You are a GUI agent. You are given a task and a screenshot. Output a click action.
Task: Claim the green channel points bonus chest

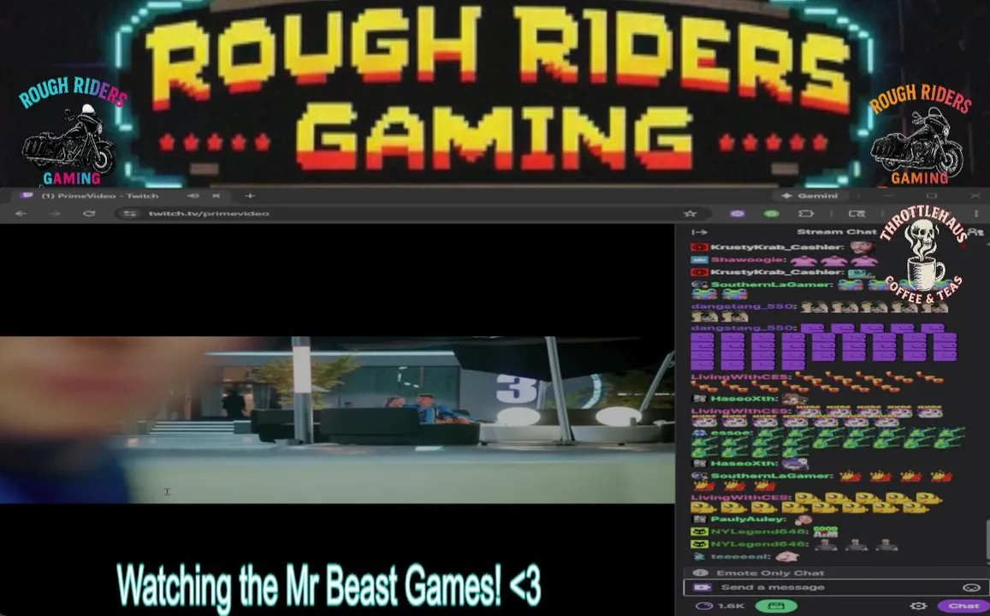[x=776, y=606]
